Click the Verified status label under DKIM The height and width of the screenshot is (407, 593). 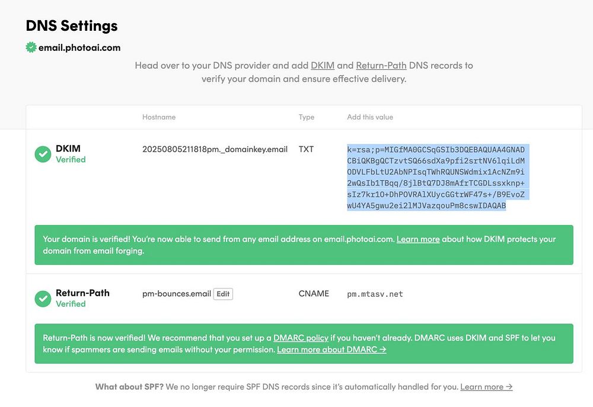pos(71,159)
